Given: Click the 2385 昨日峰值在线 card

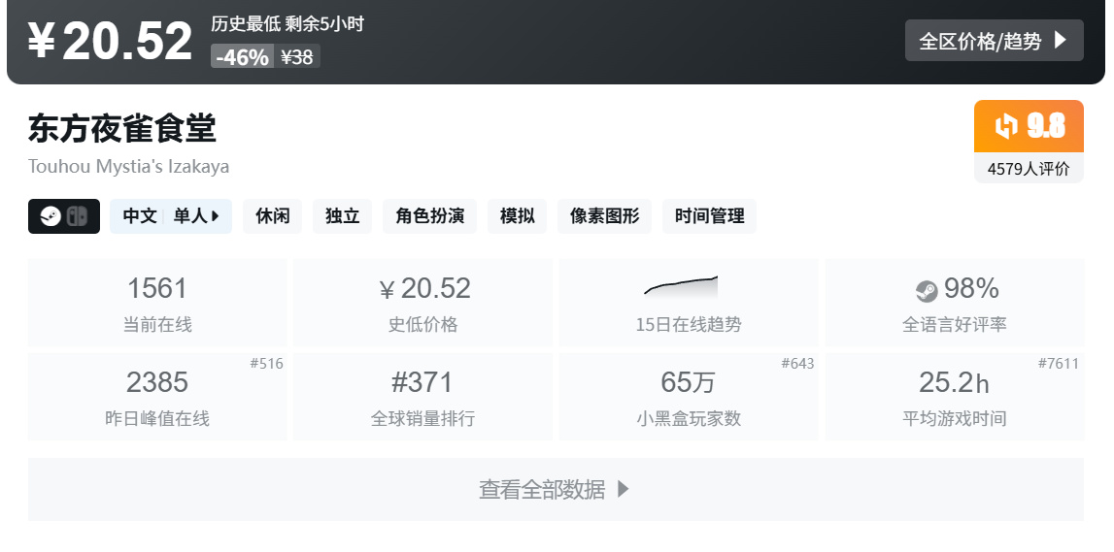Looking at the screenshot, I should (x=157, y=397).
